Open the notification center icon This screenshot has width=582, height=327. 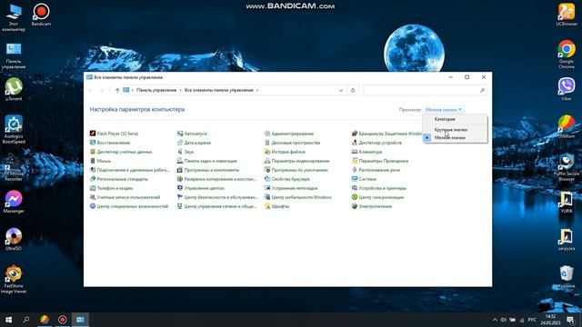pos(570,320)
